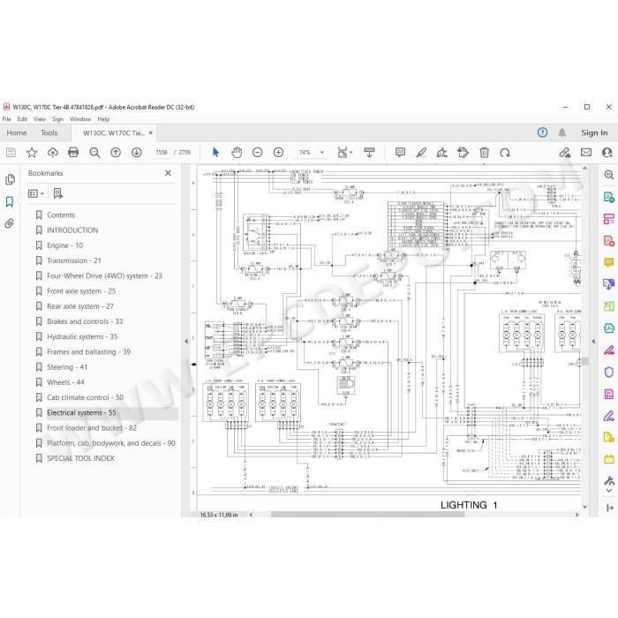Open the zoom level 74% dropdown
The height and width of the screenshot is (618, 618).
point(322,153)
